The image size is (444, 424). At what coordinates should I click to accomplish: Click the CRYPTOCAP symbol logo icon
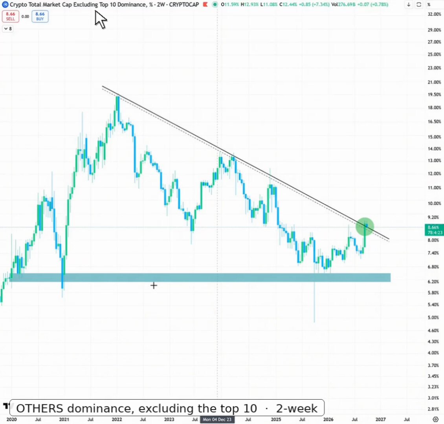point(5,5)
